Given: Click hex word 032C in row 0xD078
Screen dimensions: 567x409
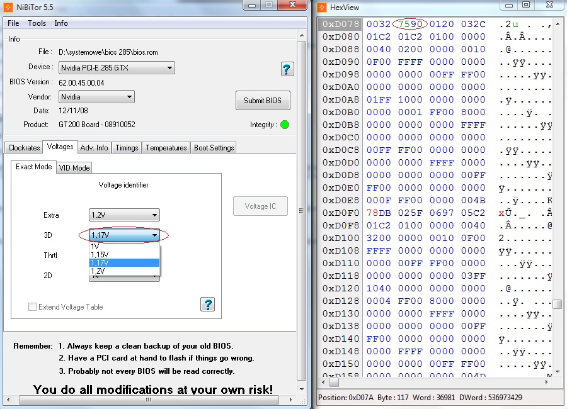Looking at the screenshot, I should 473,24.
